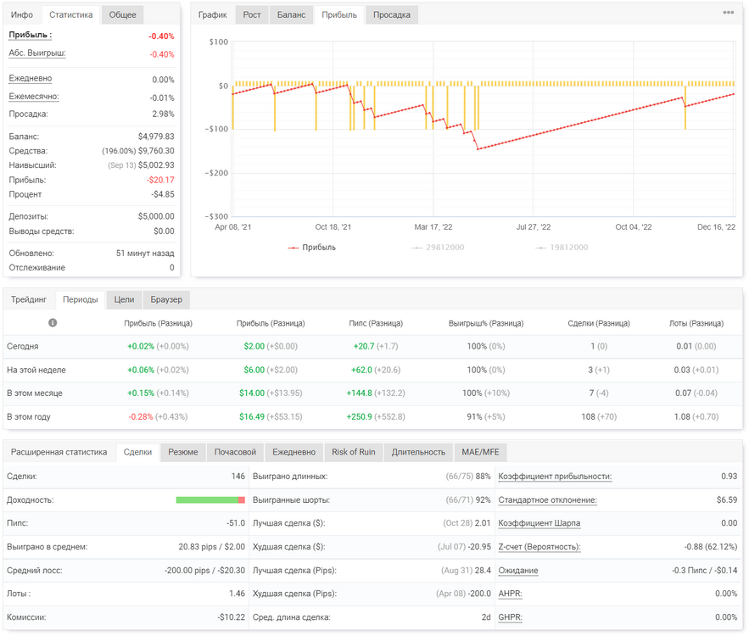The width and height of the screenshot is (749, 636).
Task: Select the Периоды tab
Action: [81, 300]
